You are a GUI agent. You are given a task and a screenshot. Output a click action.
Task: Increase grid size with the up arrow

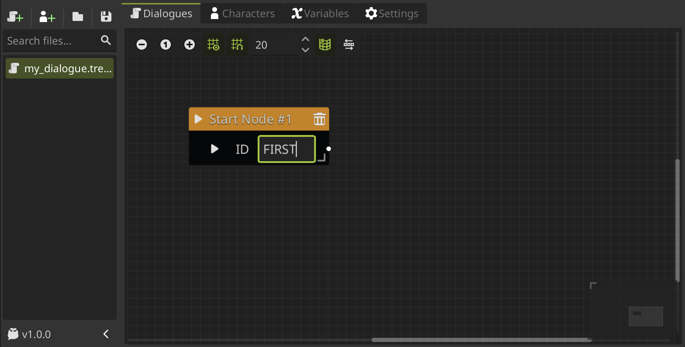305,39
